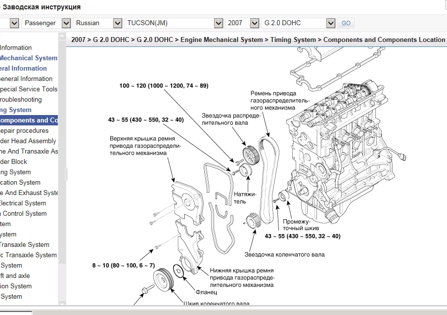
Task: Open the 2007 model year dropdown
Action: click(242, 23)
